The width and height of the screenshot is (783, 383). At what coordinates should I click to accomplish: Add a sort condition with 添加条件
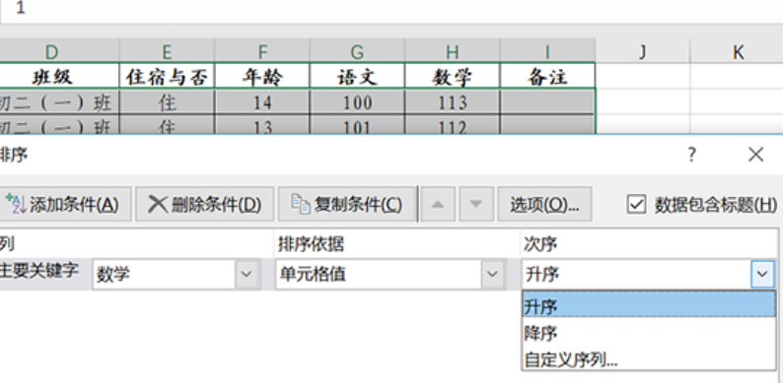point(65,204)
